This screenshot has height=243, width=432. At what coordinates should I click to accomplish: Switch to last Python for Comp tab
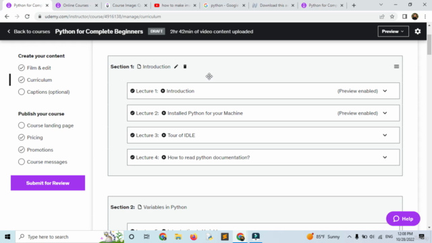pos(323,5)
